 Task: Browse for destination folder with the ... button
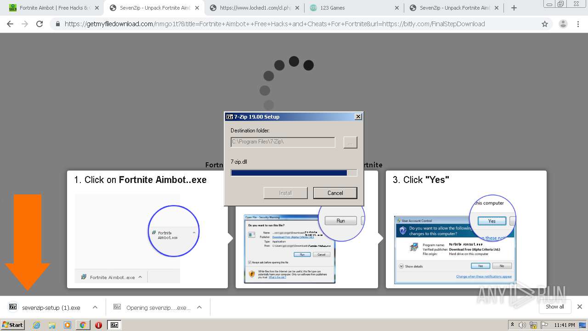pos(350,143)
